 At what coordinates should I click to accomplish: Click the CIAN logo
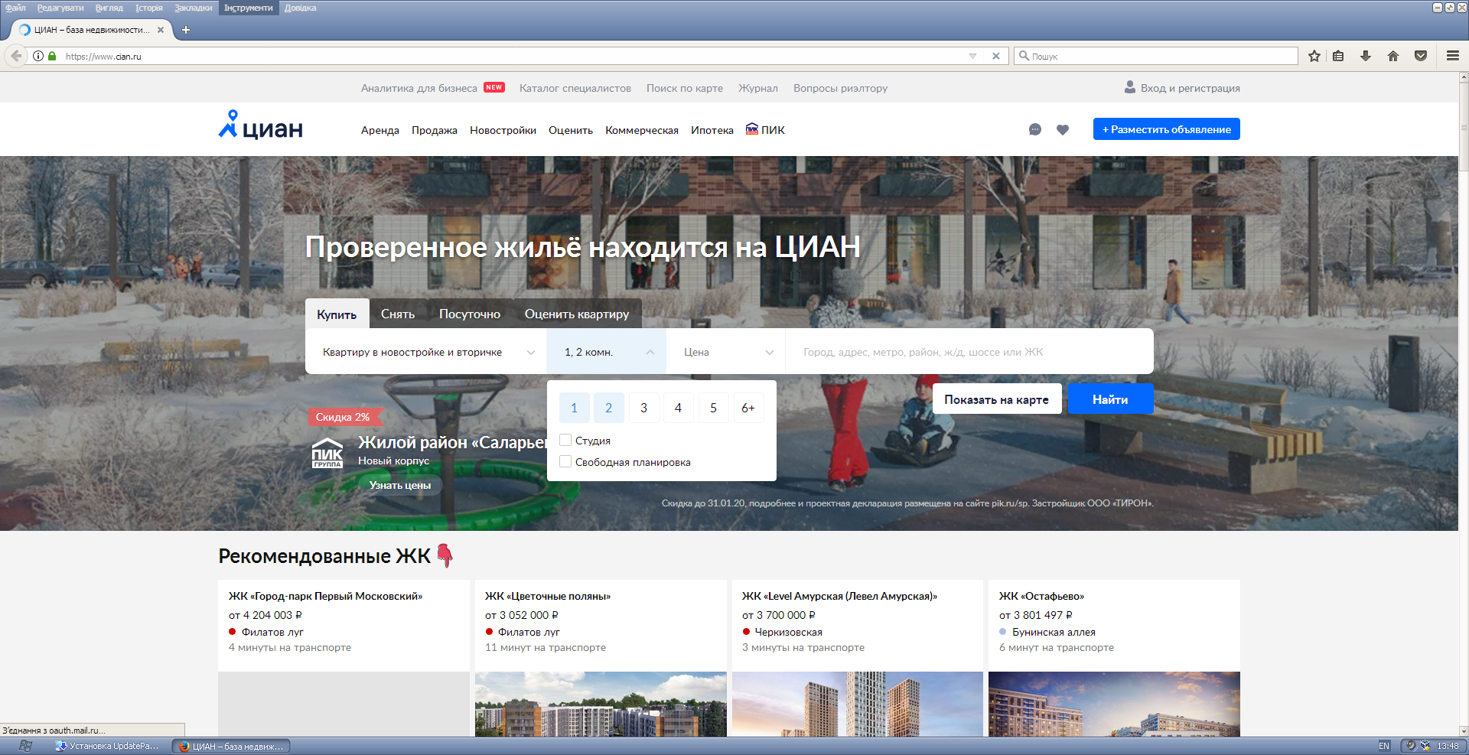click(x=260, y=125)
